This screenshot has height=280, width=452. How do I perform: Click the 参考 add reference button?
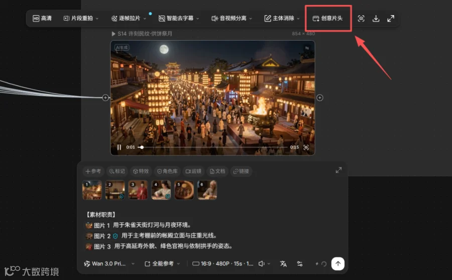point(93,171)
